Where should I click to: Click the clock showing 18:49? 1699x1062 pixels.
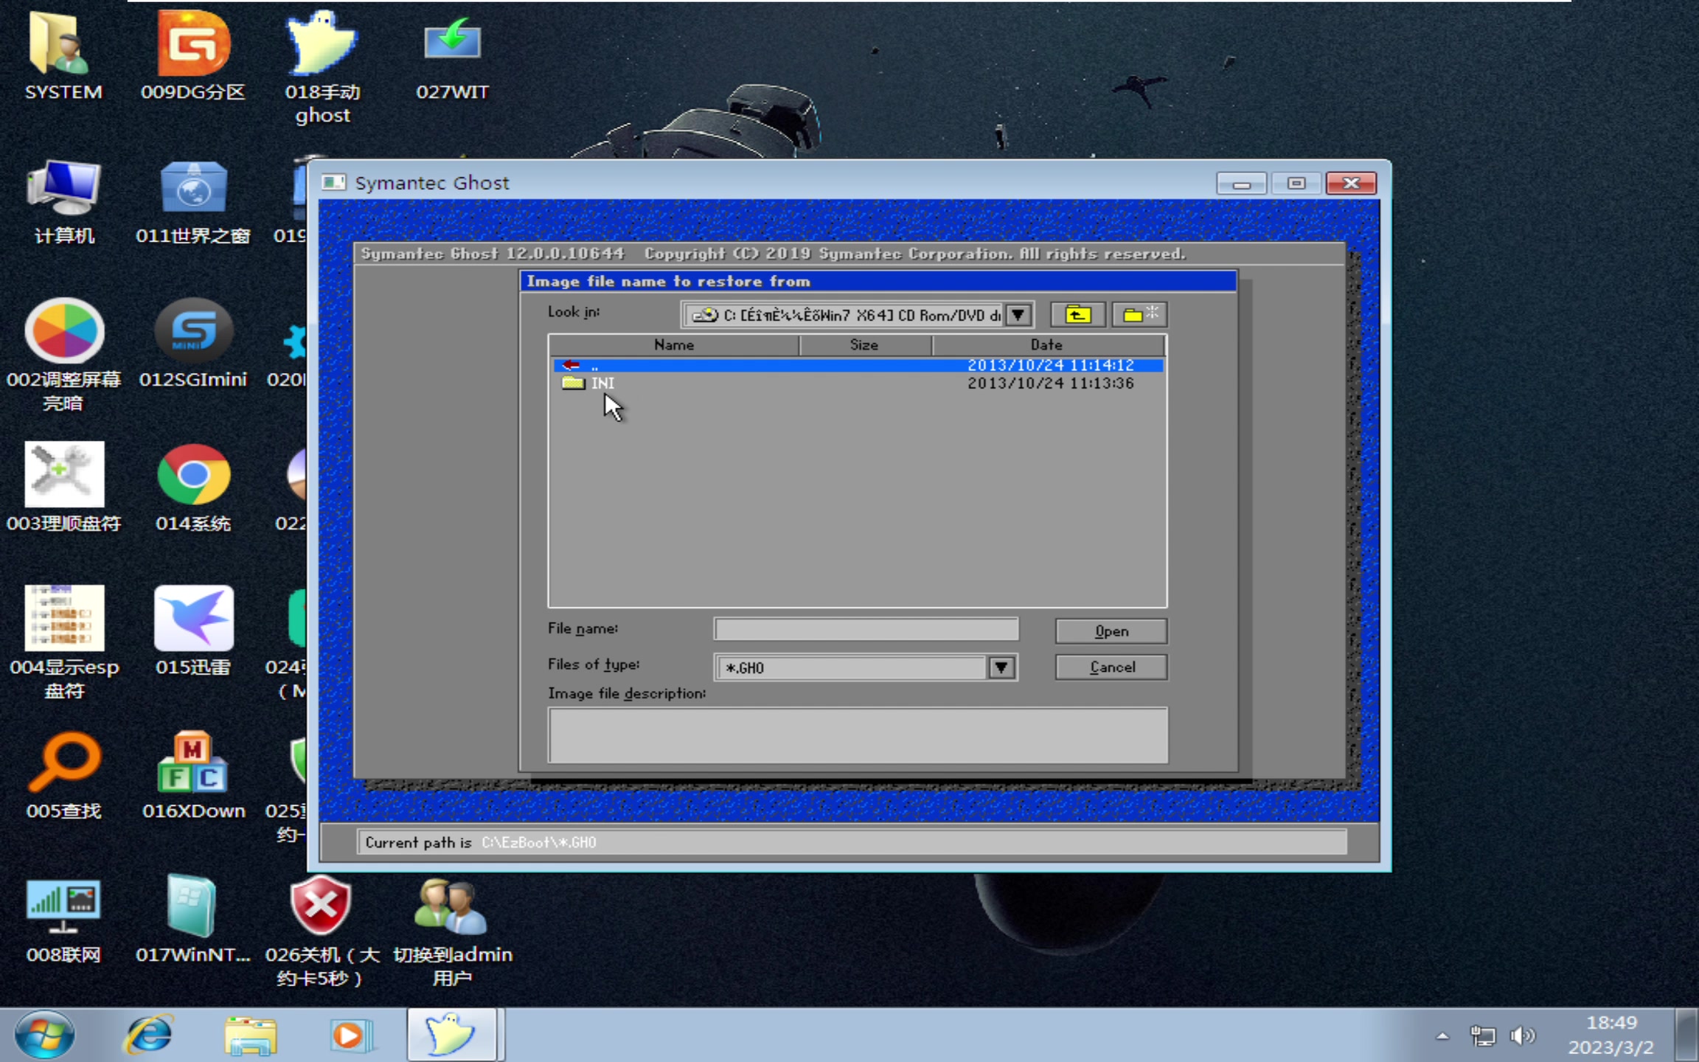pyautogui.click(x=1611, y=1022)
